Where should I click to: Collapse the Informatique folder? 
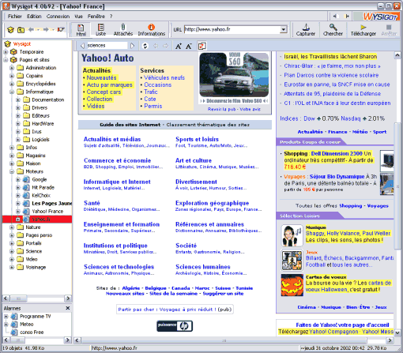12,92
